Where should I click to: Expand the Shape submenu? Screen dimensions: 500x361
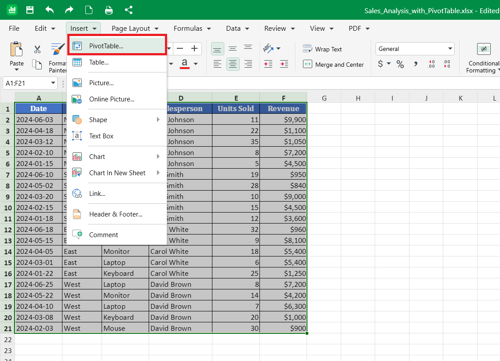point(117,120)
